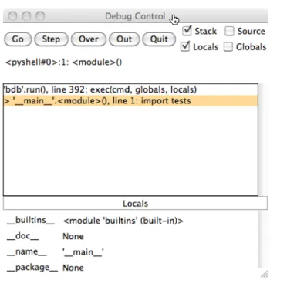Screen dimensions: 297x297
Task: Click the Debug Control title bar
Action: [136, 16]
